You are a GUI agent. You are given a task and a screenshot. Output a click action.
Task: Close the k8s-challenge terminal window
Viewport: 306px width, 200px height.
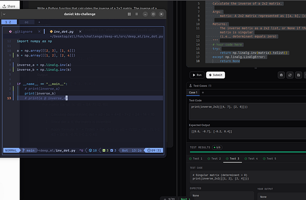tap(161, 14)
